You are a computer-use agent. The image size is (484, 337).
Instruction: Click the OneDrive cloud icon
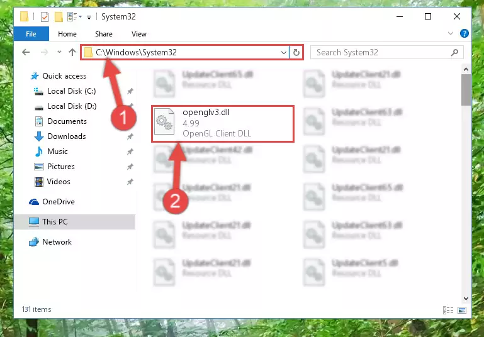[33, 202]
